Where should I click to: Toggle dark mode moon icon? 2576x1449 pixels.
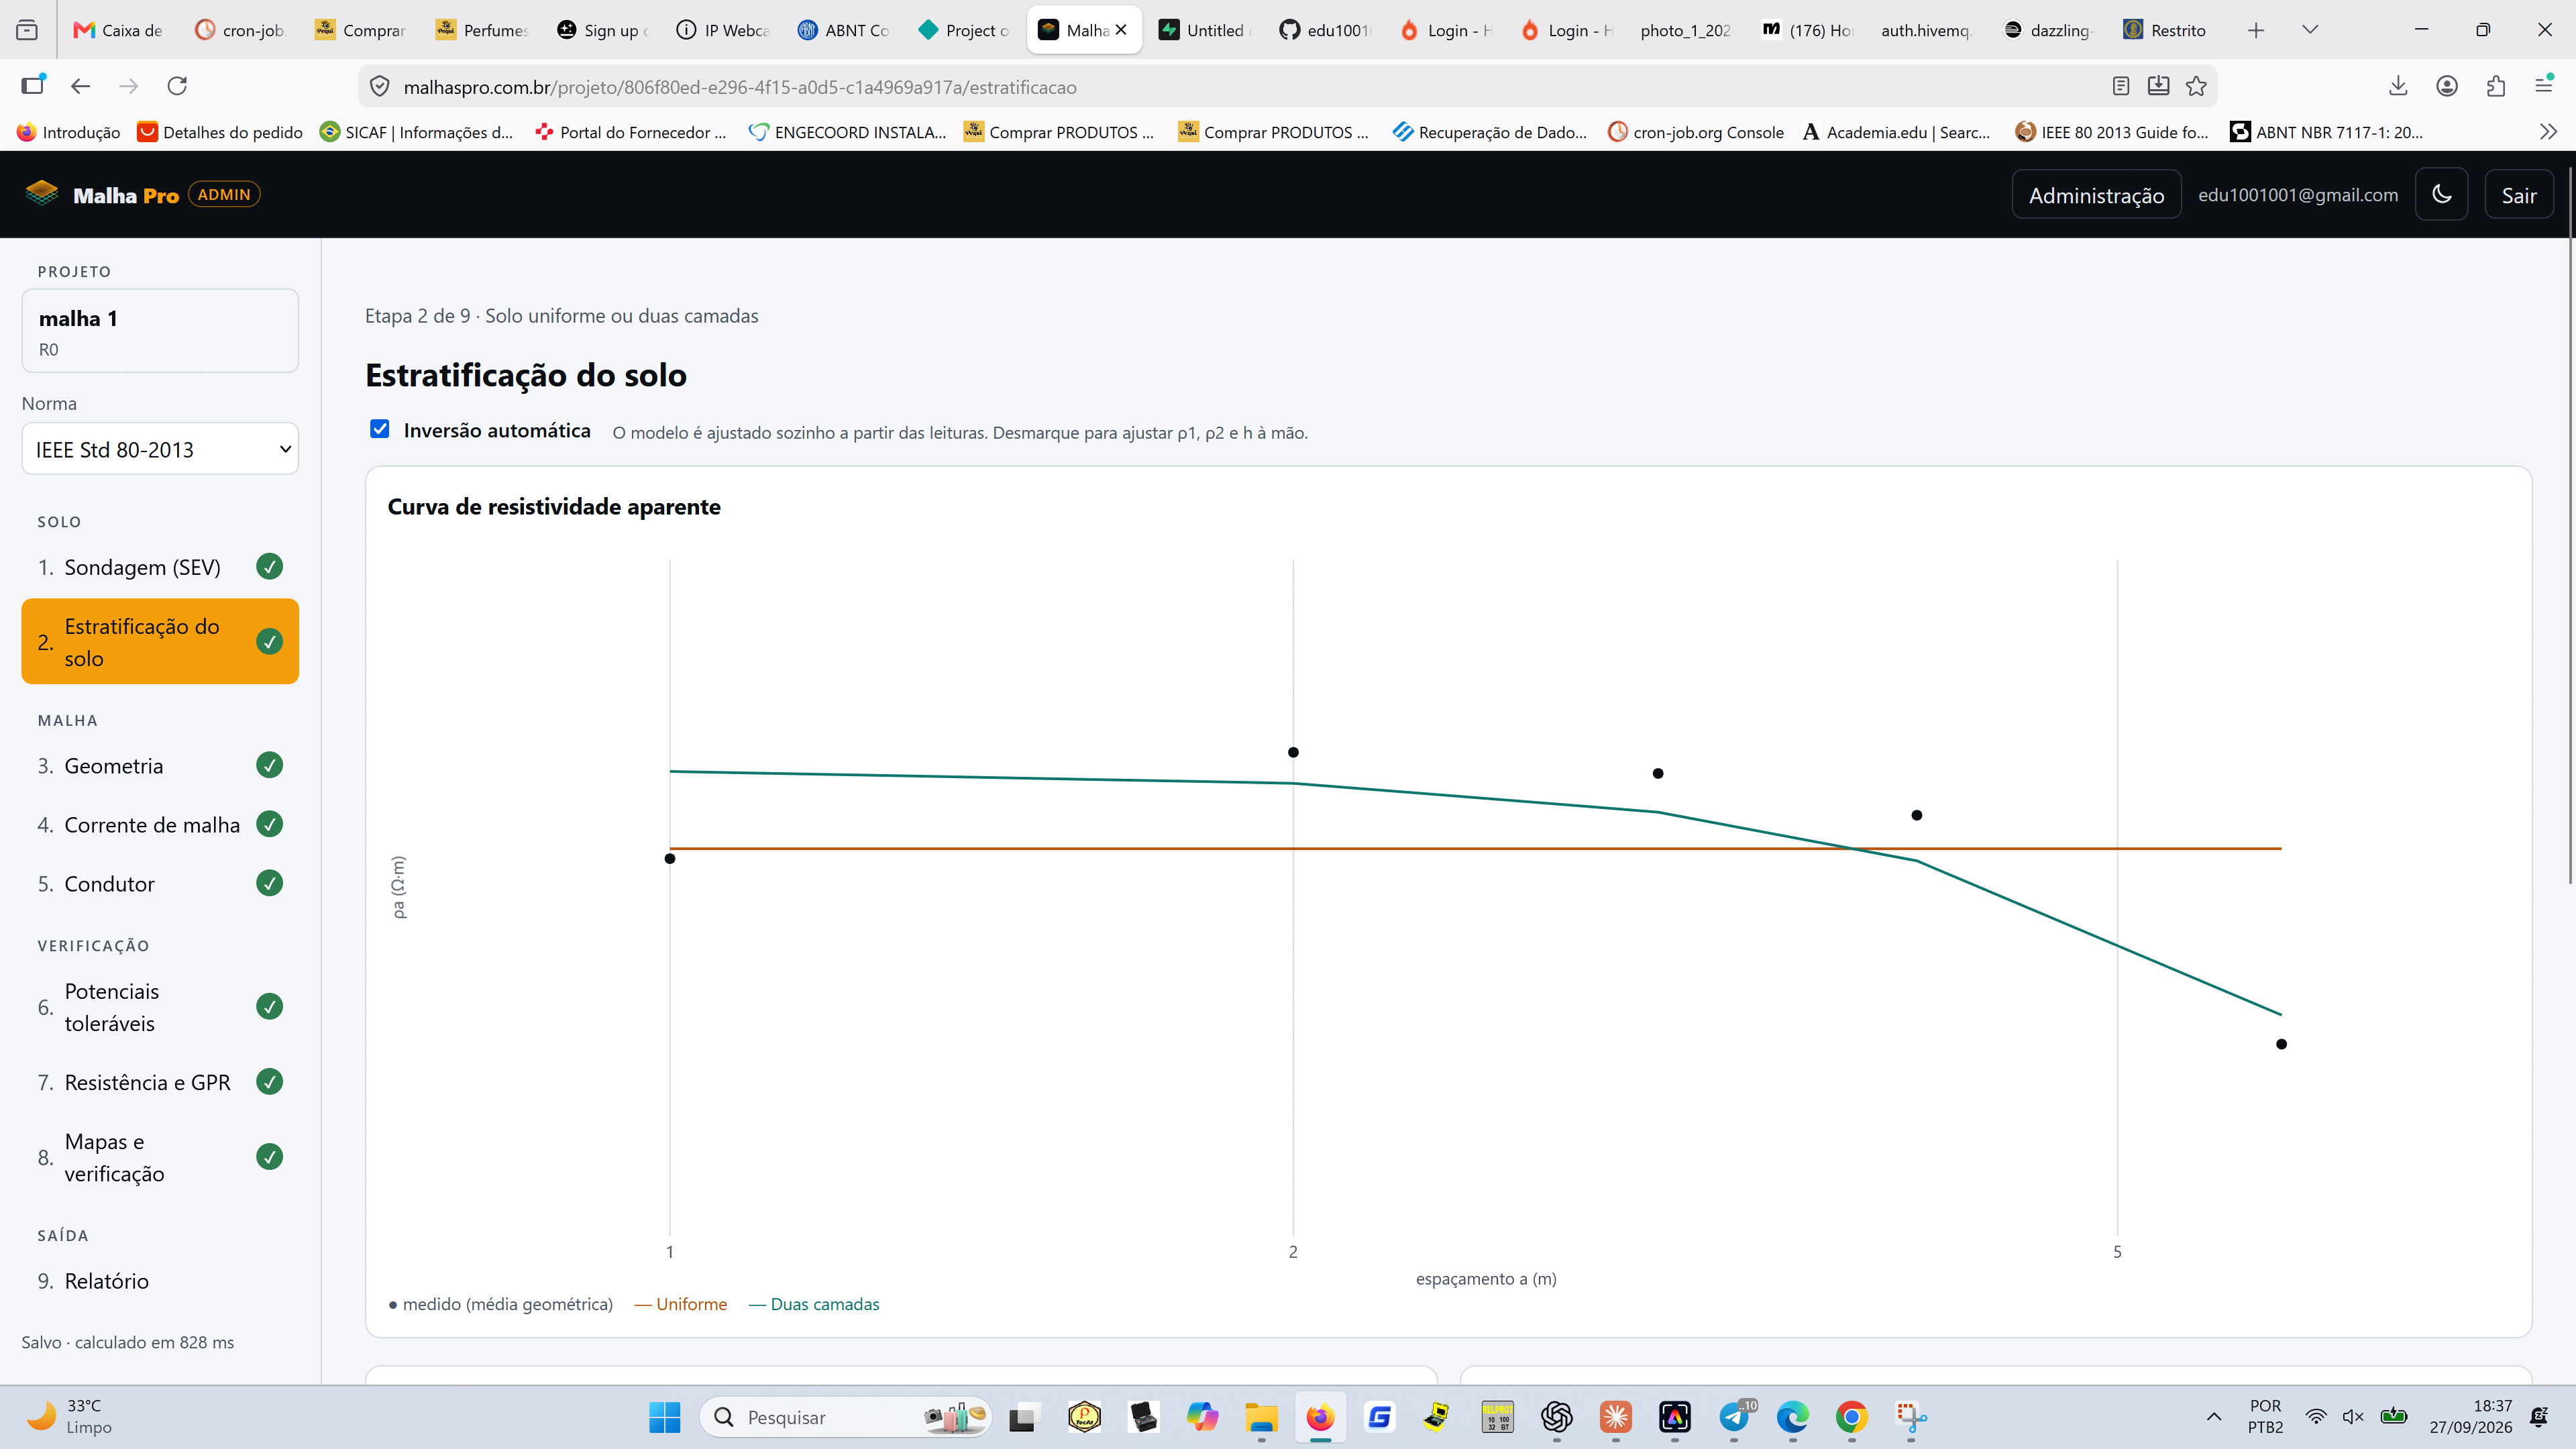coord(2441,194)
